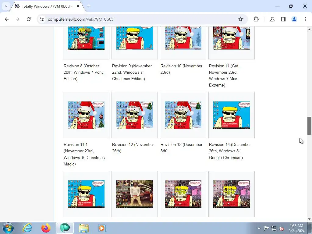
Task: Click the Revision 13 (December 8th) caption
Action: 182,148
